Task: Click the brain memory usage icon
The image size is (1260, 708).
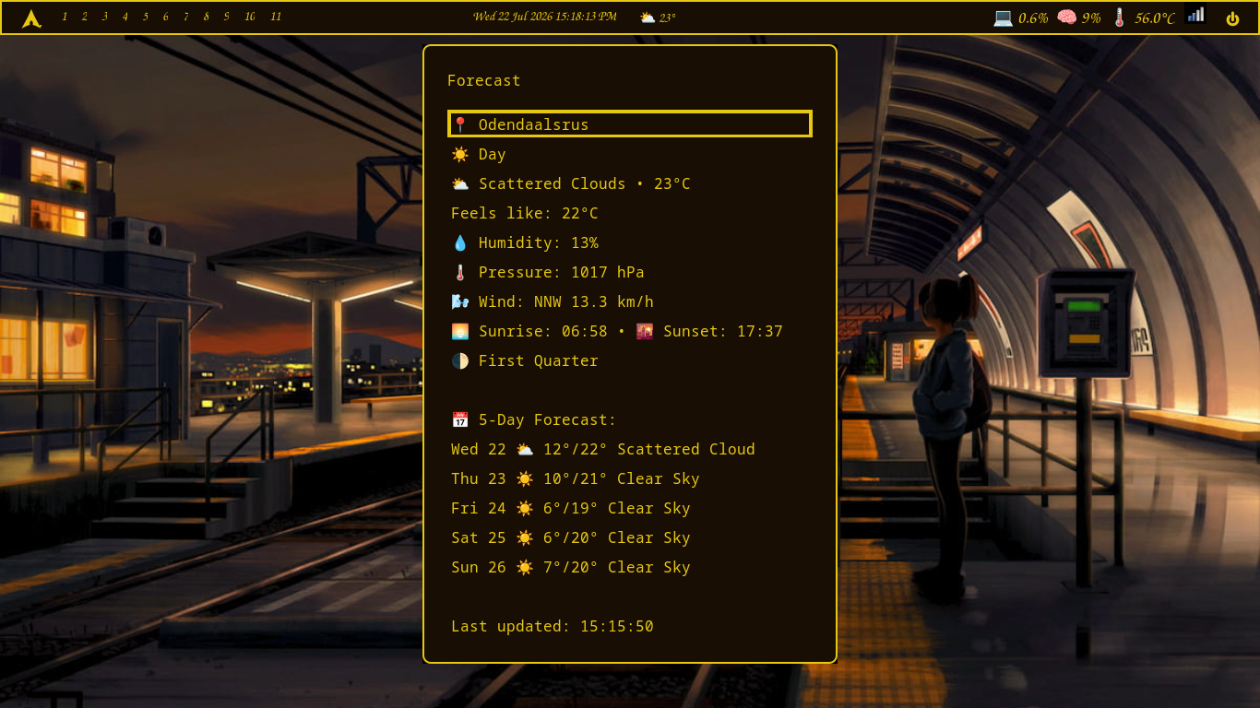Action: [1067, 18]
